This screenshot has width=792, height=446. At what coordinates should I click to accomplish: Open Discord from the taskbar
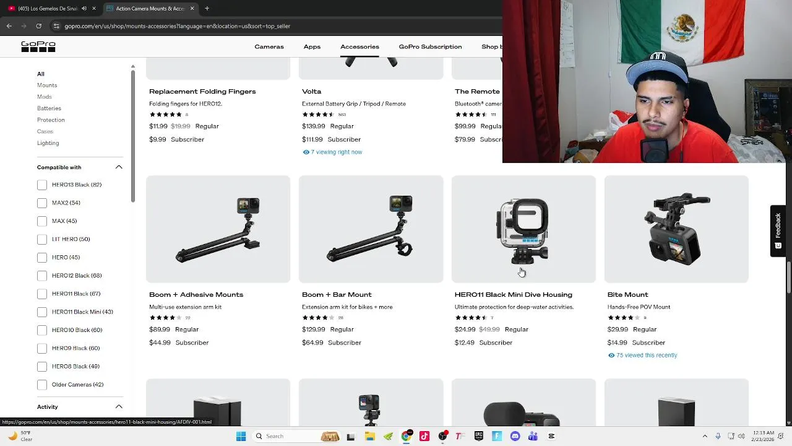click(x=515, y=436)
